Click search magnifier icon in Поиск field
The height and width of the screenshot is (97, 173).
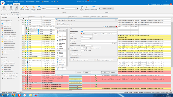pos(57,8)
